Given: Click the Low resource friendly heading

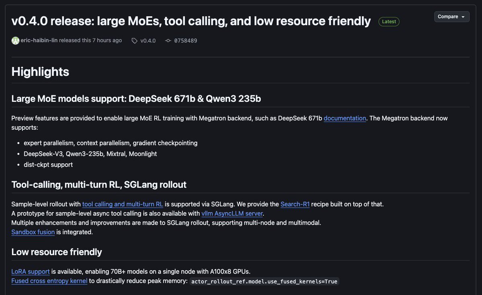Looking at the screenshot, I should point(57,252).
